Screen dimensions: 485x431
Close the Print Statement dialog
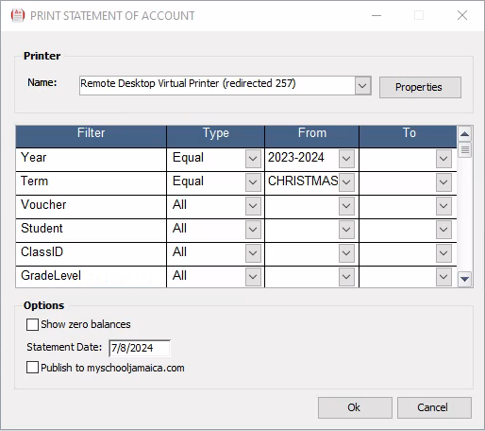[462, 15]
